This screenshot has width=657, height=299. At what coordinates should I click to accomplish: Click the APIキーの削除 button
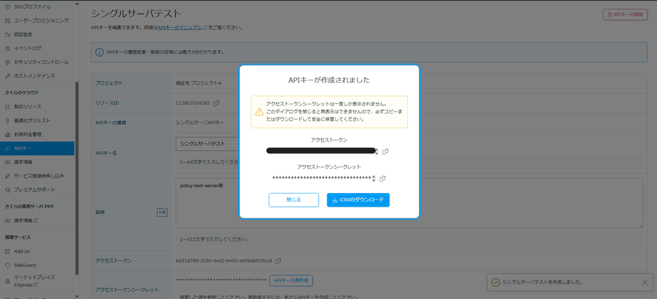point(625,14)
